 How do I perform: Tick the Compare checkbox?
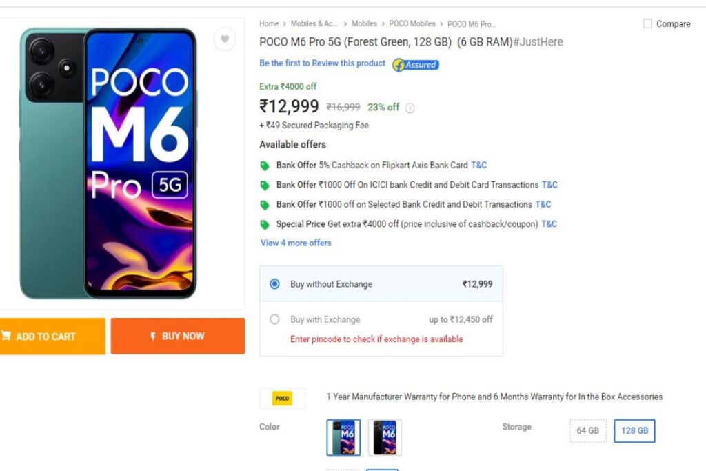tap(647, 23)
